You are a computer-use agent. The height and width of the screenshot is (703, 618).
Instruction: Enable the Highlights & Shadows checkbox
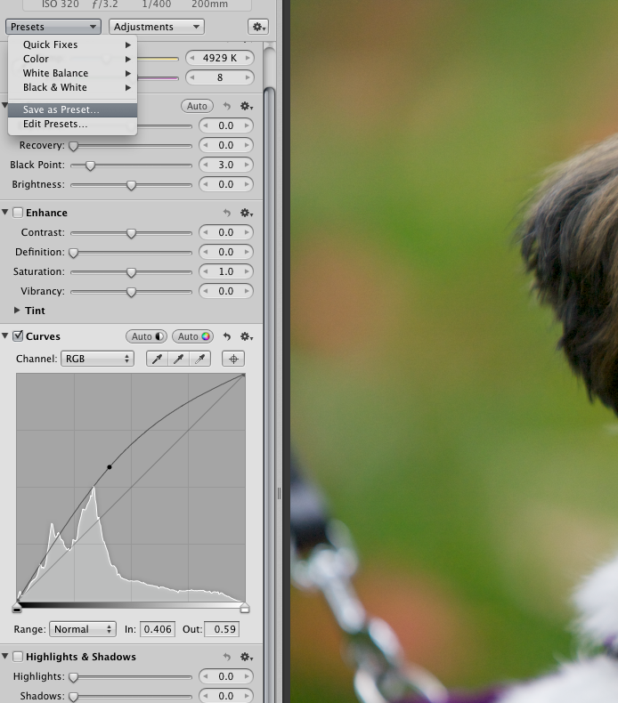coord(18,657)
